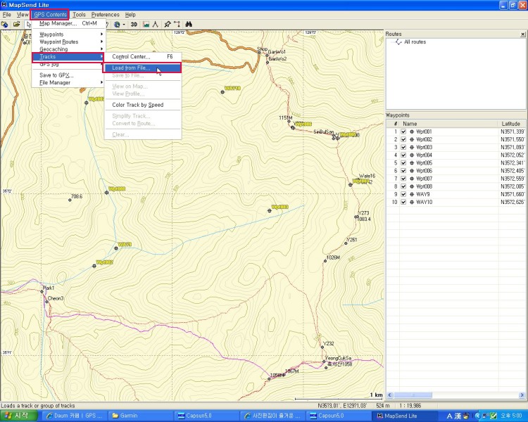Image resolution: width=528 pixels, height=422 pixels.
Task: Uncheck the Wpt002 waypoint checkbox
Action: click(403, 139)
